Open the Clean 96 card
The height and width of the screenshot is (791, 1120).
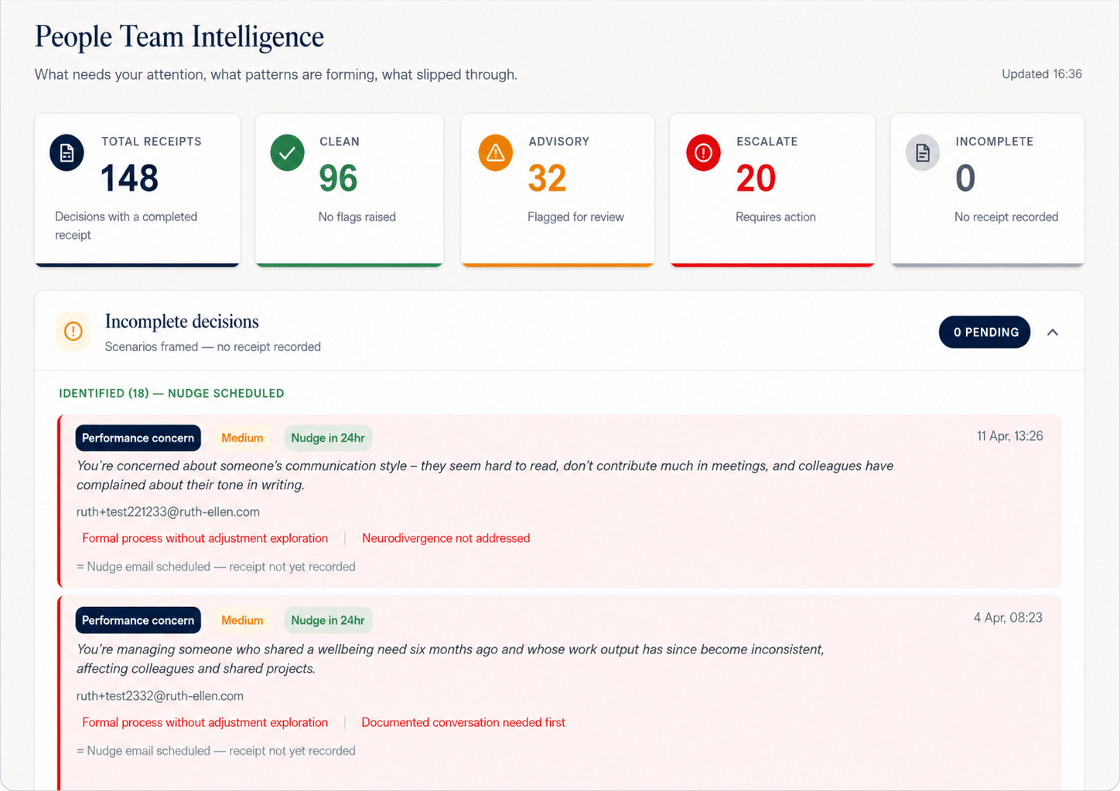pyautogui.click(x=350, y=190)
